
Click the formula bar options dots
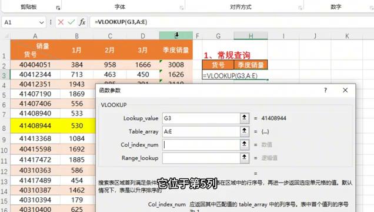point(51,22)
